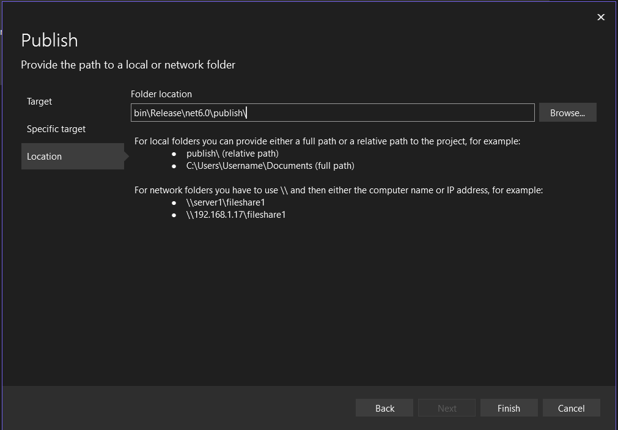Click the 'Folder location' label
Screen dimensions: 618x430
click(161, 94)
